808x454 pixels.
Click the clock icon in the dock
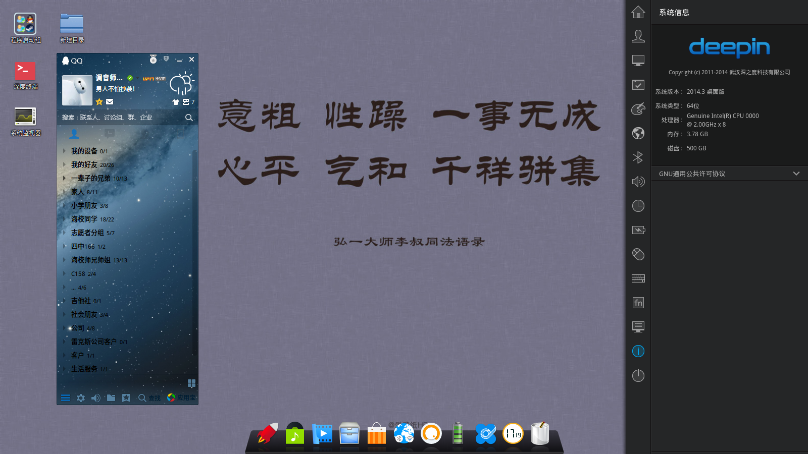[x=513, y=433]
